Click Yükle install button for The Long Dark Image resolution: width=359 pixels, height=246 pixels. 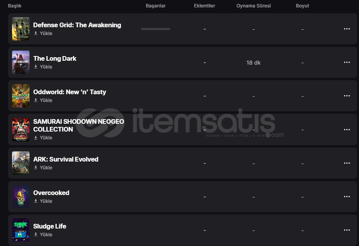click(43, 67)
